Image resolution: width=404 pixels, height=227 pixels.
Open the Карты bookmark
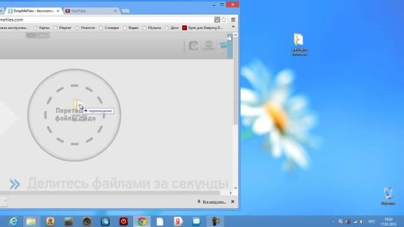point(42,28)
